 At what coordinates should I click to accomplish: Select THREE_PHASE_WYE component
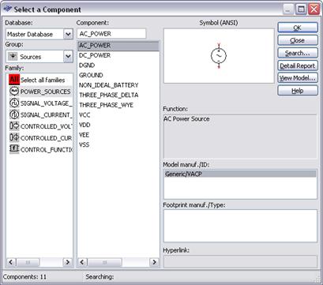point(106,105)
